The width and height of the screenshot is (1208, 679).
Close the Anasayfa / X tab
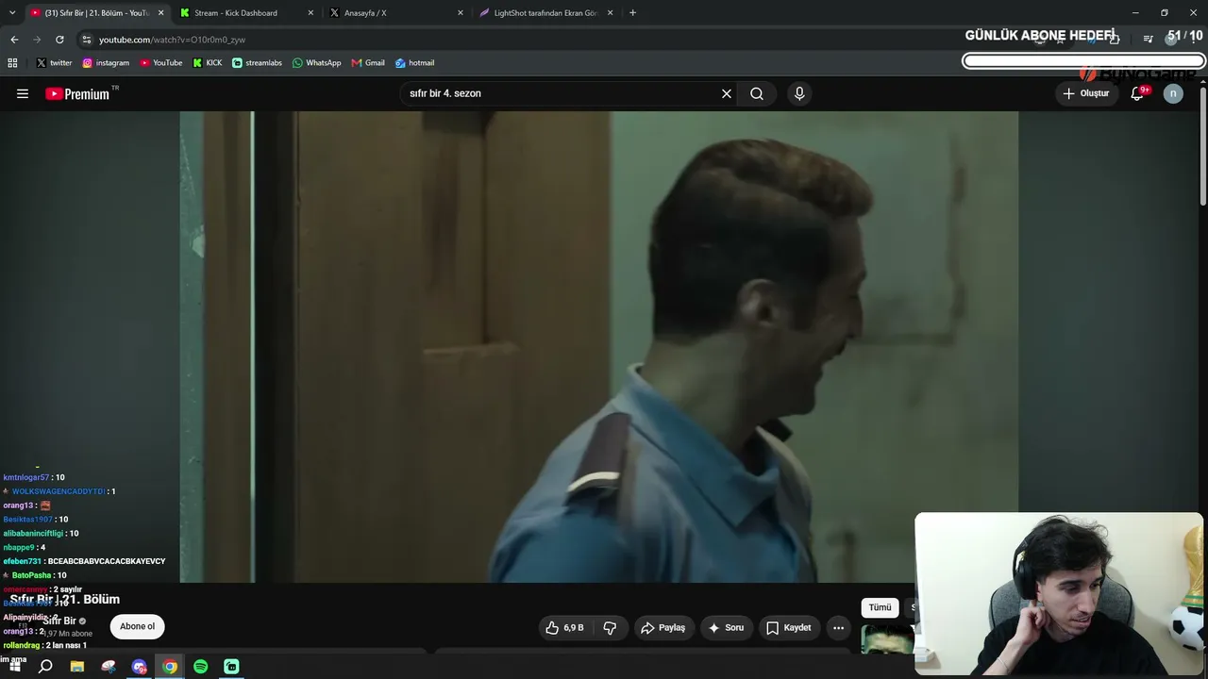pyautogui.click(x=461, y=12)
